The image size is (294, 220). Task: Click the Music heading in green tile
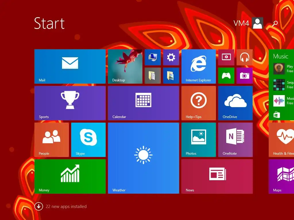(x=281, y=56)
